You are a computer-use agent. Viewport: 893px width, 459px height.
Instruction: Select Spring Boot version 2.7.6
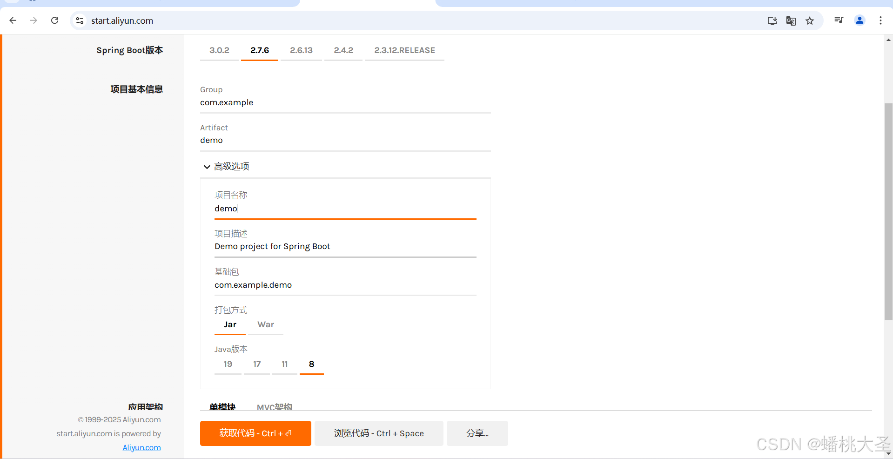(x=260, y=50)
